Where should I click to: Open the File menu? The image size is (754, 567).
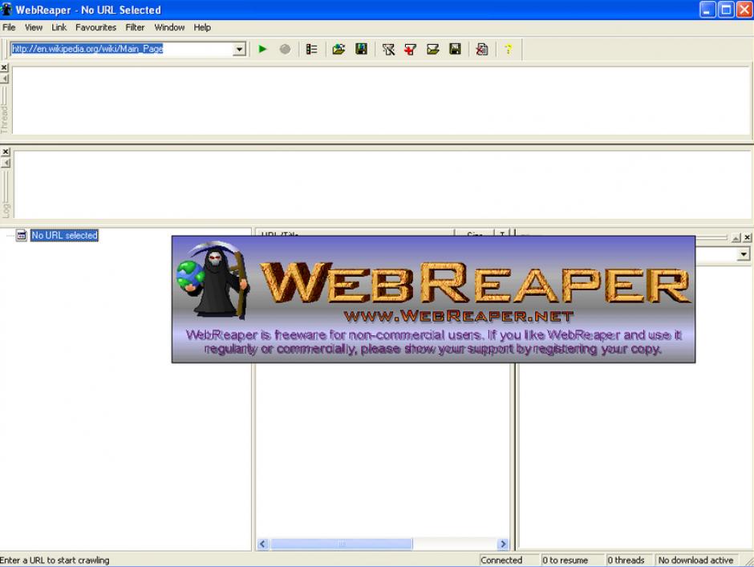click(x=9, y=27)
